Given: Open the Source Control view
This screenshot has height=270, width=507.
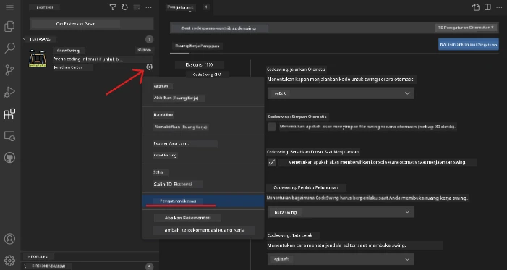Looking at the screenshot, I should 9,70.
